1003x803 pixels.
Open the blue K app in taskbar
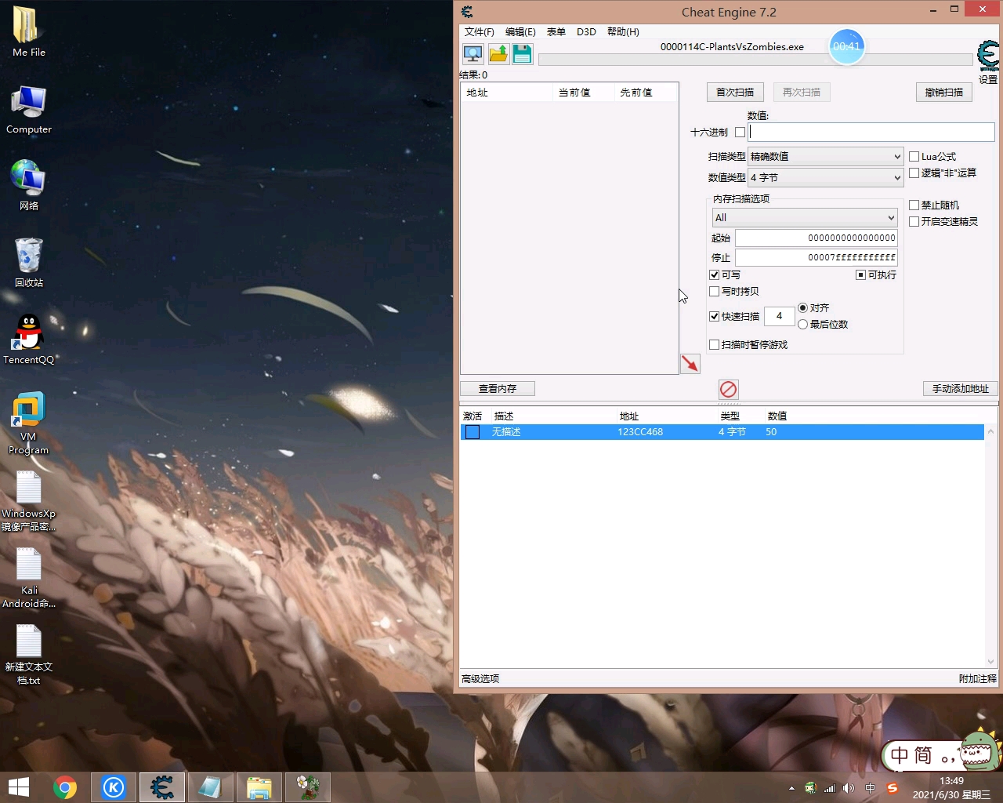click(x=114, y=787)
